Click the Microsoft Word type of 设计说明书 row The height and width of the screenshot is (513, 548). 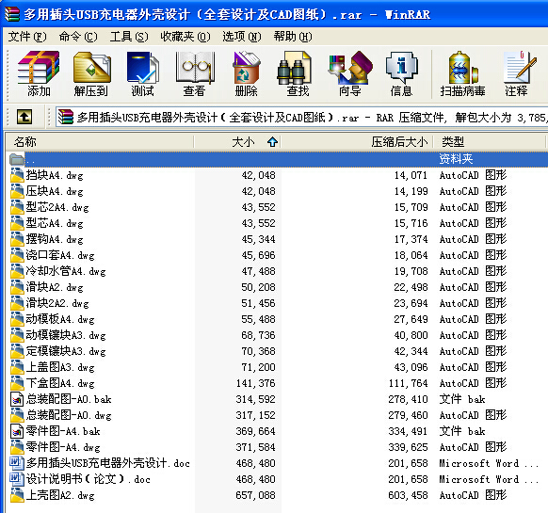pyautogui.click(x=489, y=479)
